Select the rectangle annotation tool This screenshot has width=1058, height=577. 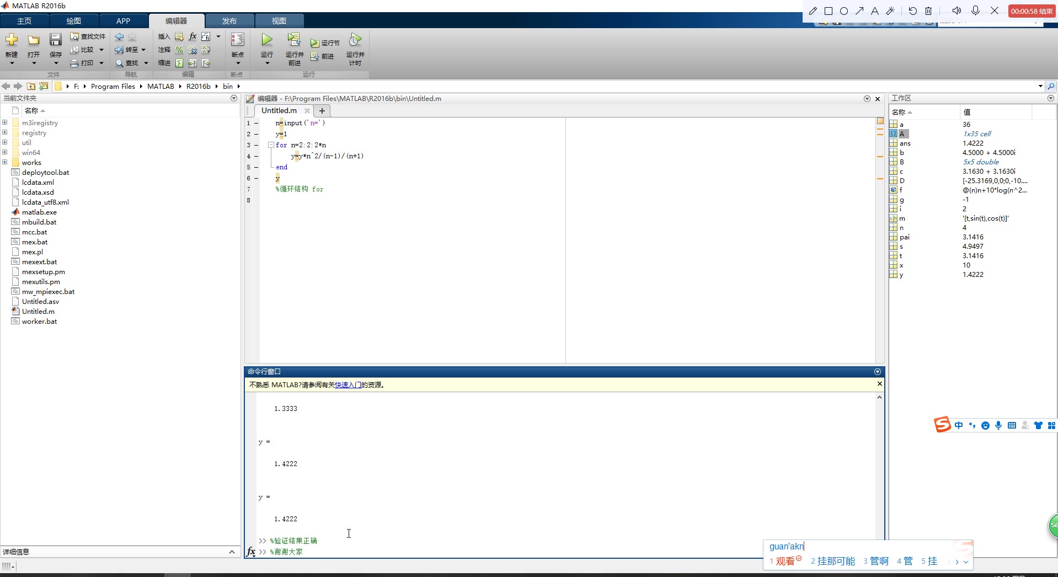coord(829,10)
